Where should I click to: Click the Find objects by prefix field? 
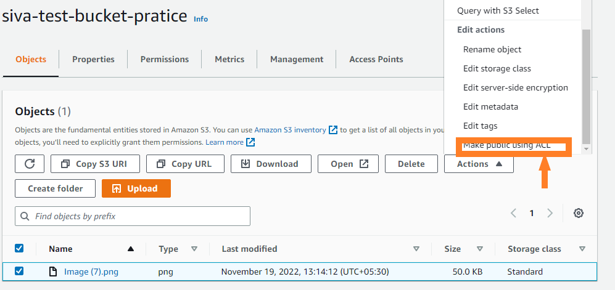point(133,216)
